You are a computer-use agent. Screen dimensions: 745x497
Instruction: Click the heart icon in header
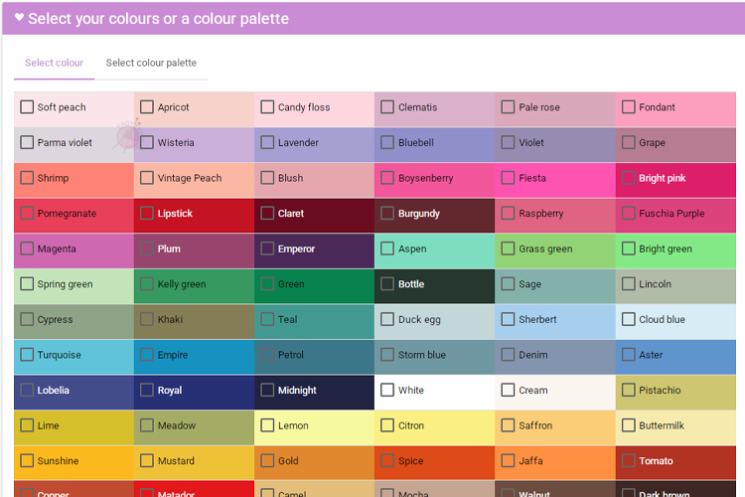click(x=19, y=18)
